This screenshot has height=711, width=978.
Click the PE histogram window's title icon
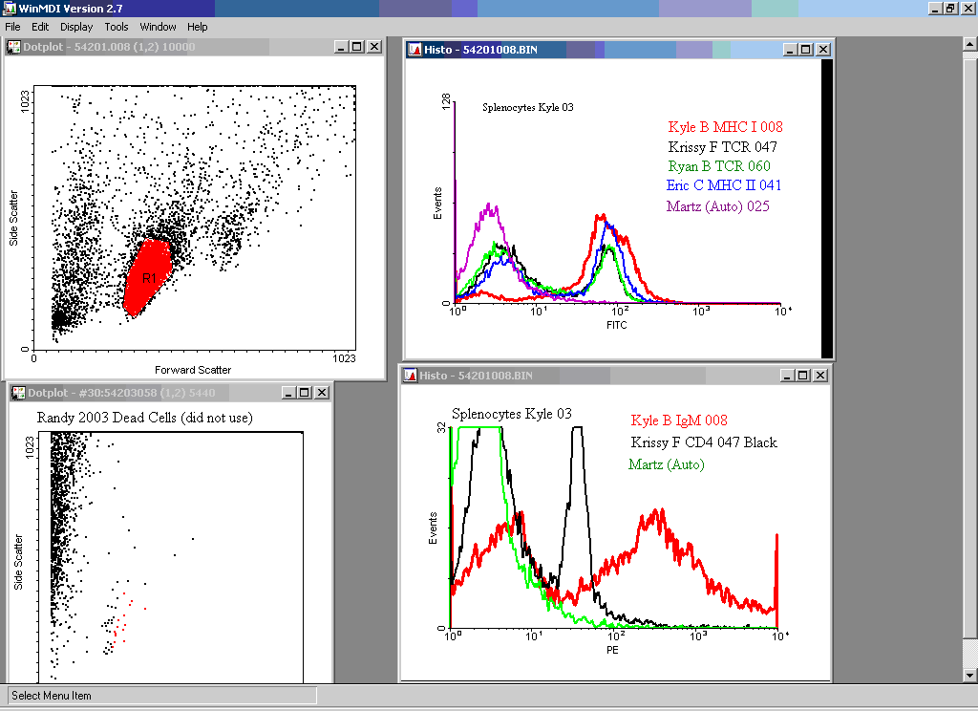click(410, 376)
